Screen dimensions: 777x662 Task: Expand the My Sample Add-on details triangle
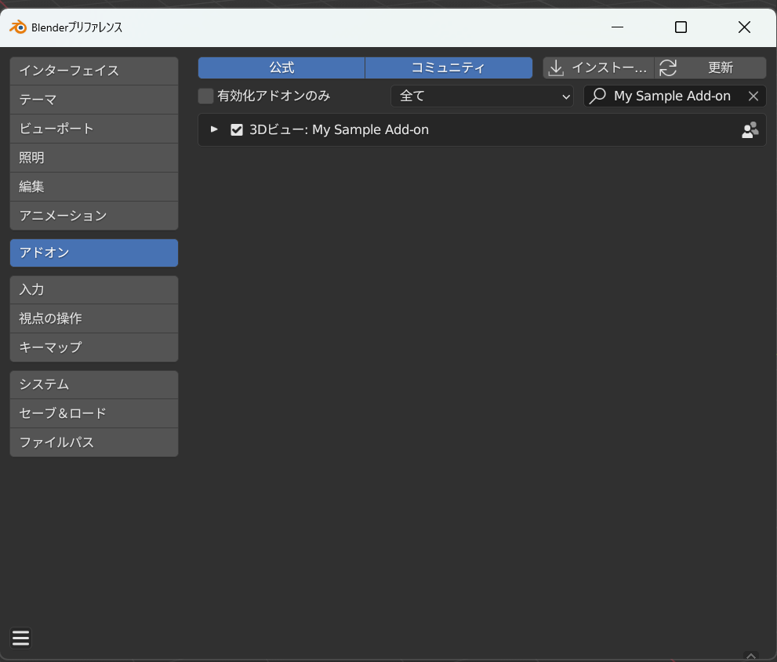point(213,129)
